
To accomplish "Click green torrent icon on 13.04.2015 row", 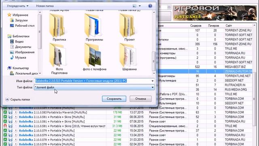I will click(5, 135).
